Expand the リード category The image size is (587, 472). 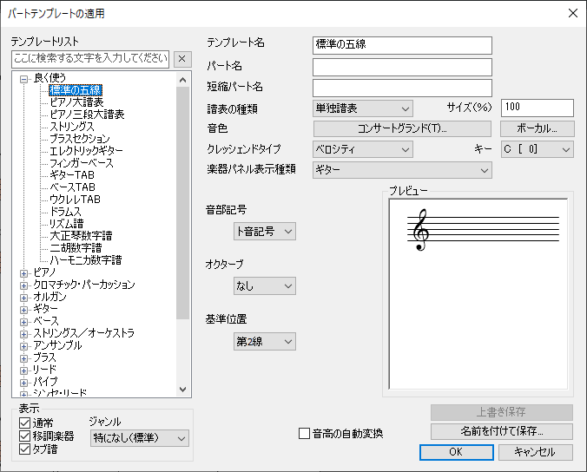24,370
